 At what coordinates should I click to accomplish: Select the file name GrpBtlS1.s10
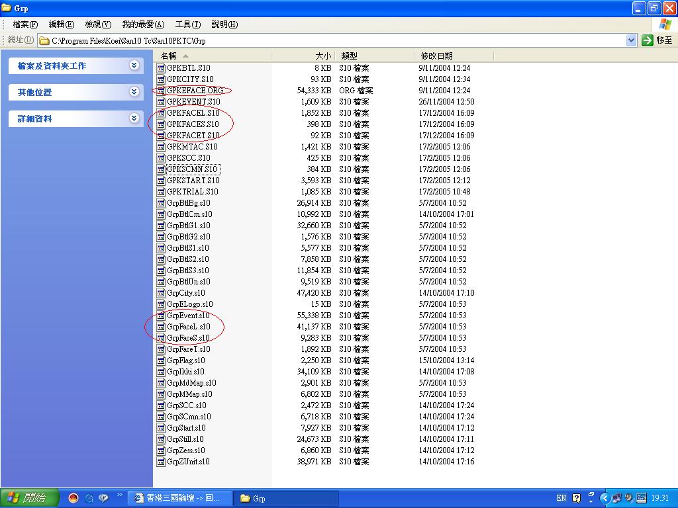pos(188,248)
